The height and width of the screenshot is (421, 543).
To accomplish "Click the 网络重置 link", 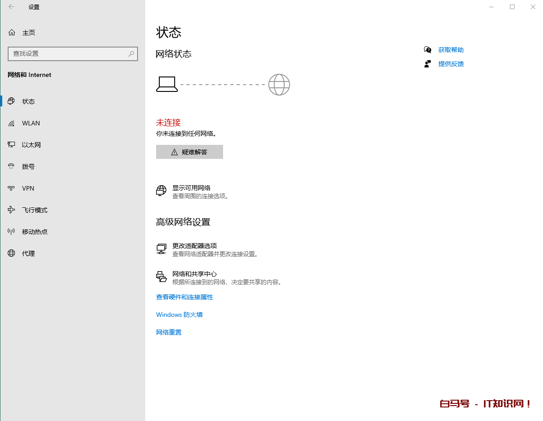I will click(168, 332).
